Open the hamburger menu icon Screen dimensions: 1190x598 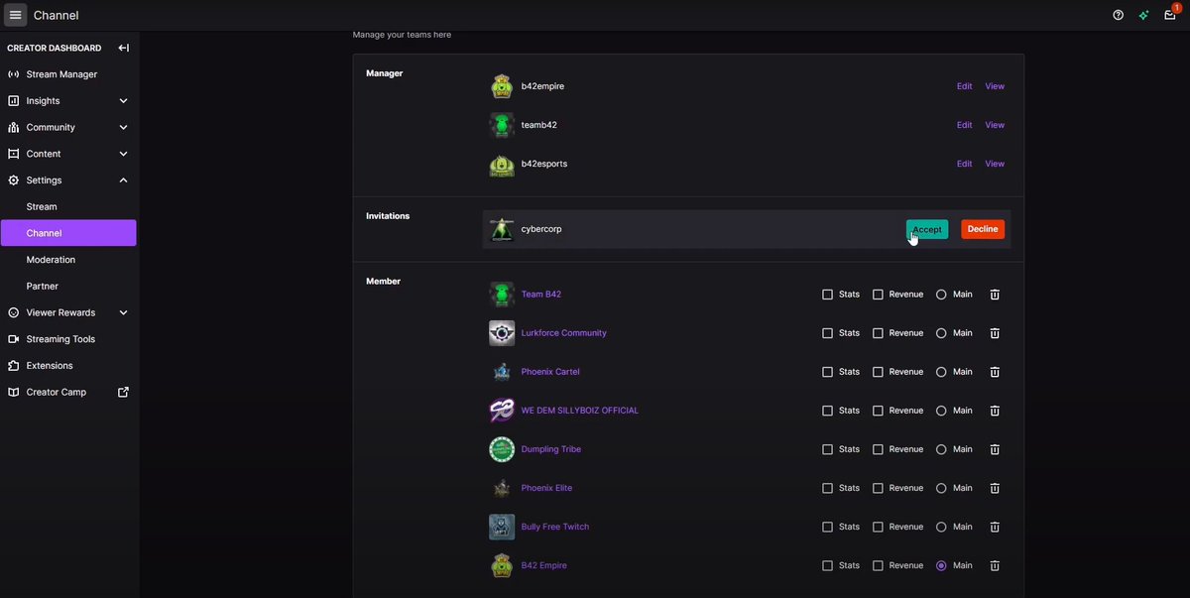coord(15,15)
